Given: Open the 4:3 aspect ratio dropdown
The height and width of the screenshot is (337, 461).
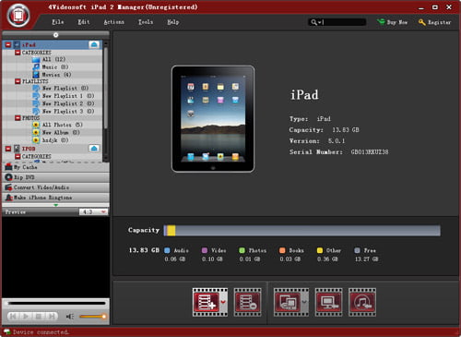Looking at the screenshot, I should pos(93,211).
